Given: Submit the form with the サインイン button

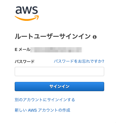Looking at the screenshot, I should pyautogui.click(x=59, y=87).
